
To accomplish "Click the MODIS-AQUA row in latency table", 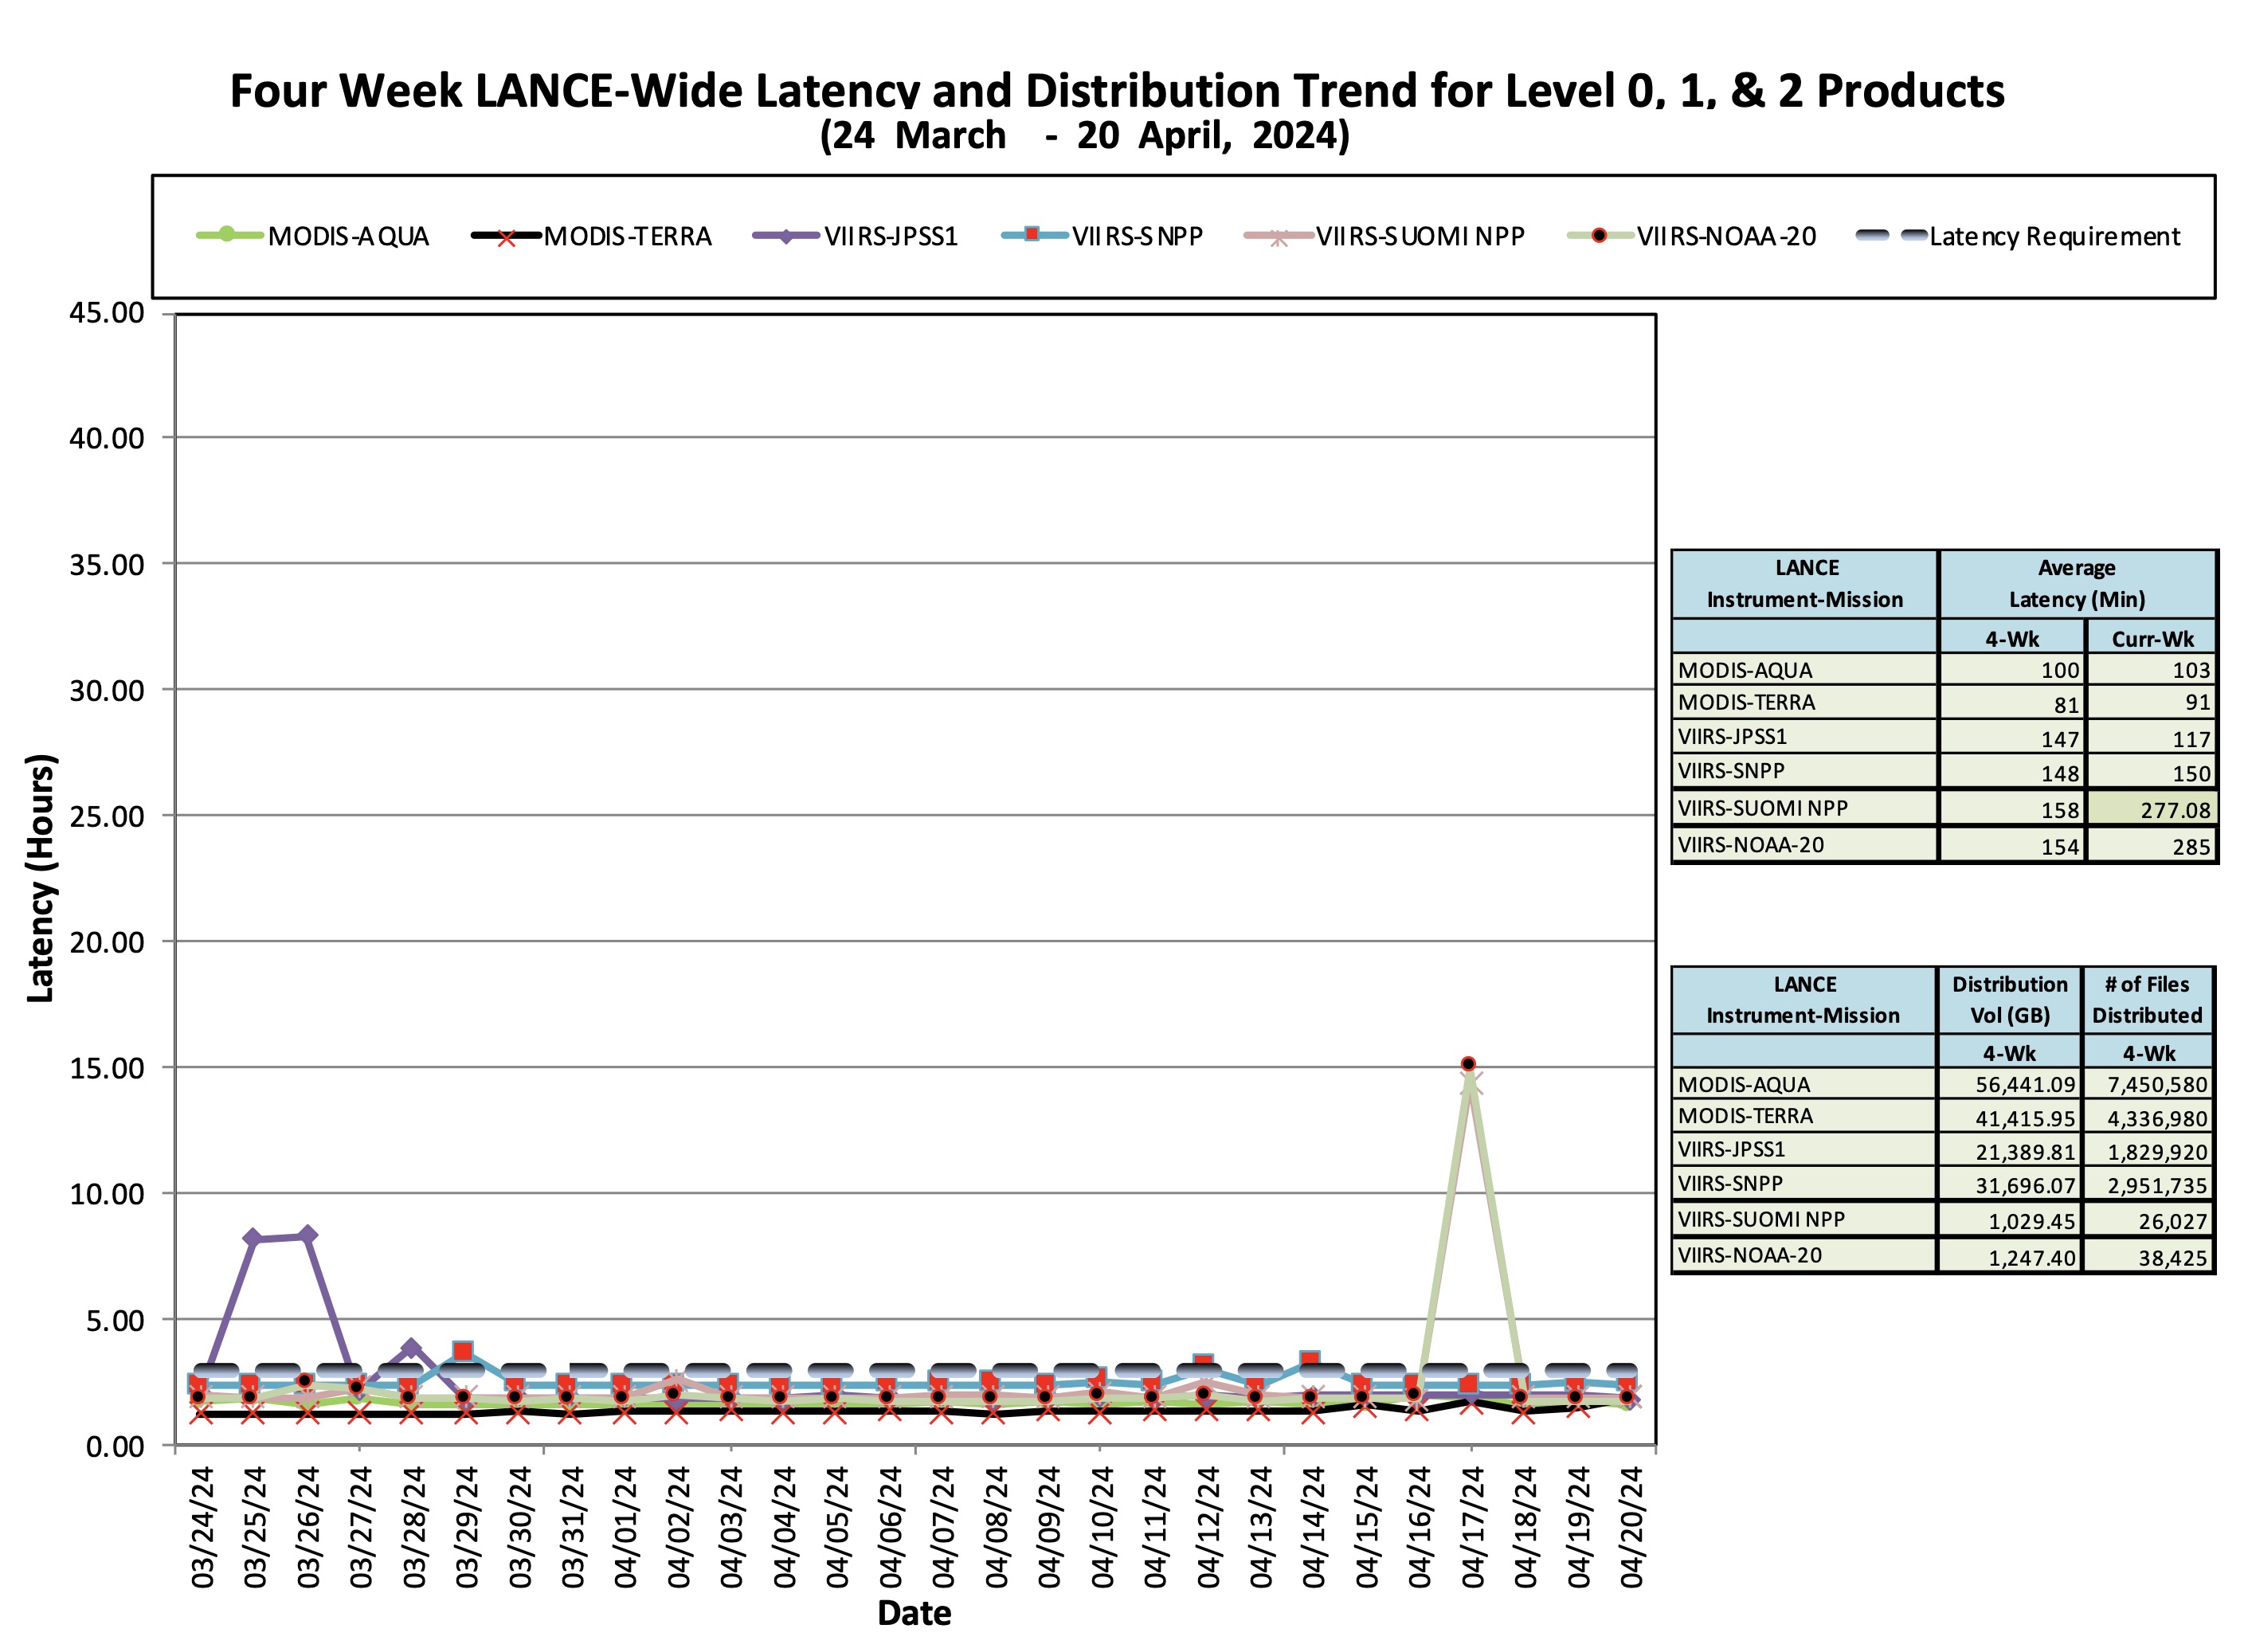I will pyautogui.click(x=1944, y=669).
